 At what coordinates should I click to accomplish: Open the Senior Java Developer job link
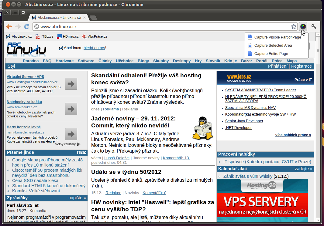click(244, 121)
